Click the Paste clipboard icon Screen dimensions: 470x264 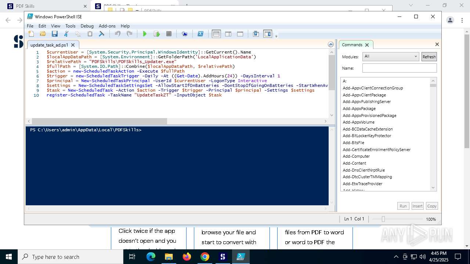[90, 34]
